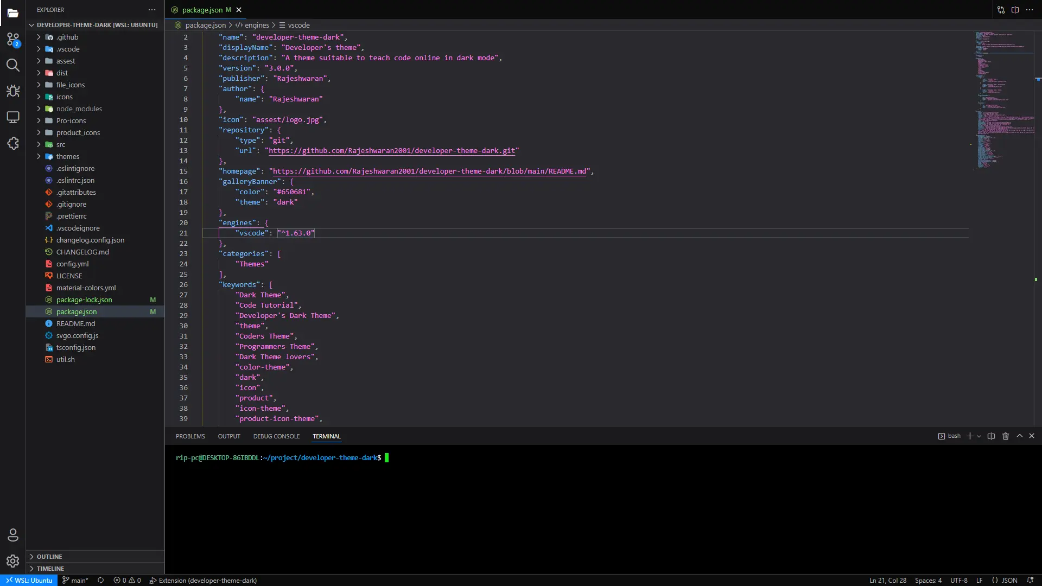Open the Extensions view icon
The width and height of the screenshot is (1042, 586).
[x=13, y=143]
